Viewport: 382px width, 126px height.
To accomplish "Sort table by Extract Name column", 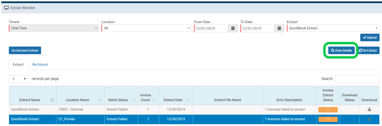I will coord(52,100).
